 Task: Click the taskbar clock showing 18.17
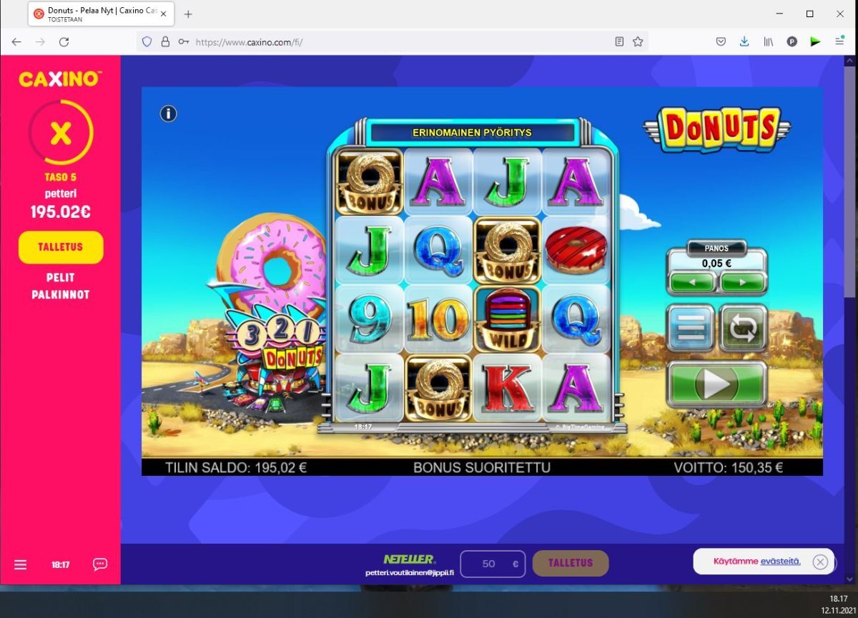tap(838, 599)
